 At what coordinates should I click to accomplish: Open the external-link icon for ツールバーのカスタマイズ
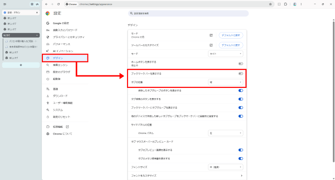point(211,45)
